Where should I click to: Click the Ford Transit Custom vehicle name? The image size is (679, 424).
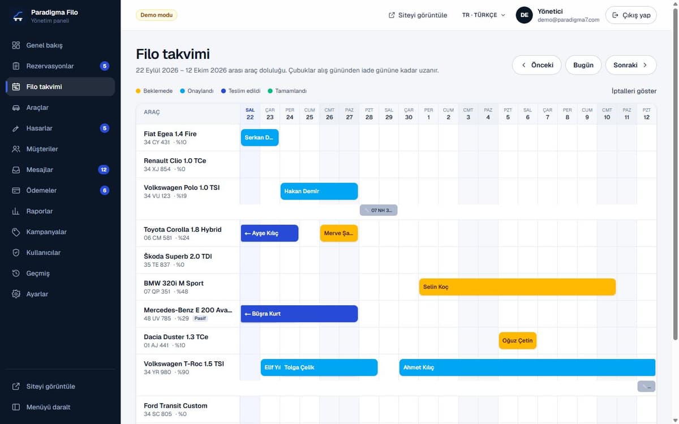(x=175, y=406)
